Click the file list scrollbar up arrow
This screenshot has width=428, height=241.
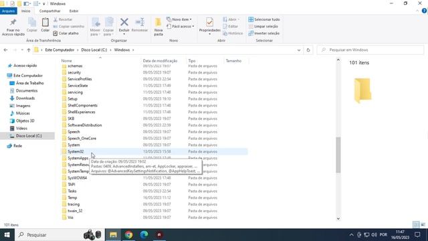(x=338, y=60)
